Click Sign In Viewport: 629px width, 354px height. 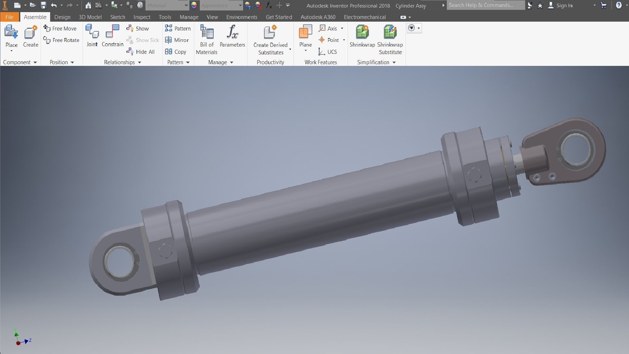coord(564,5)
